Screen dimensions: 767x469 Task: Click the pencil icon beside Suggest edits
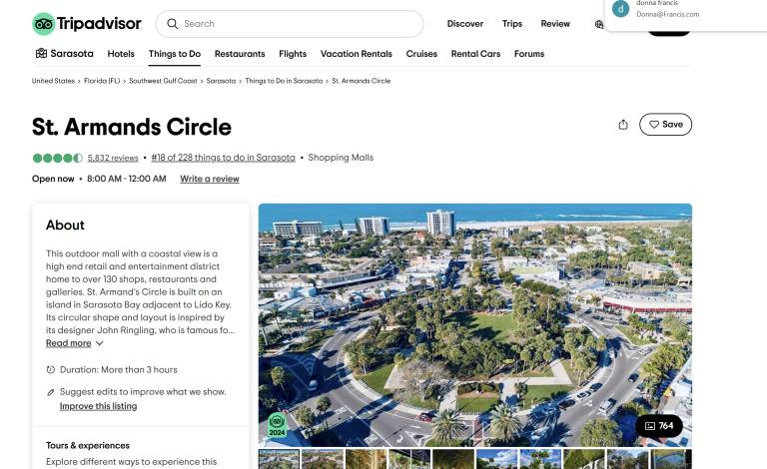pyautogui.click(x=50, y=392)
